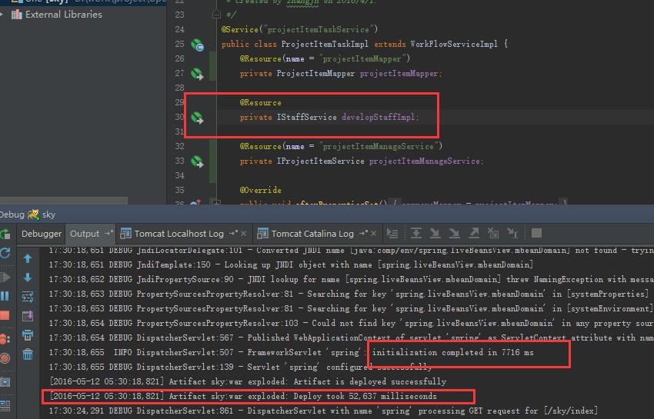
Task: Switch to the Debugger tab
Action: (42, 234)
